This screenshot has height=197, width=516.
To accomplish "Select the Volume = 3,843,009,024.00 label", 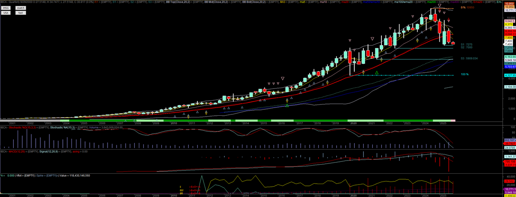I will (x=106, y=127).
